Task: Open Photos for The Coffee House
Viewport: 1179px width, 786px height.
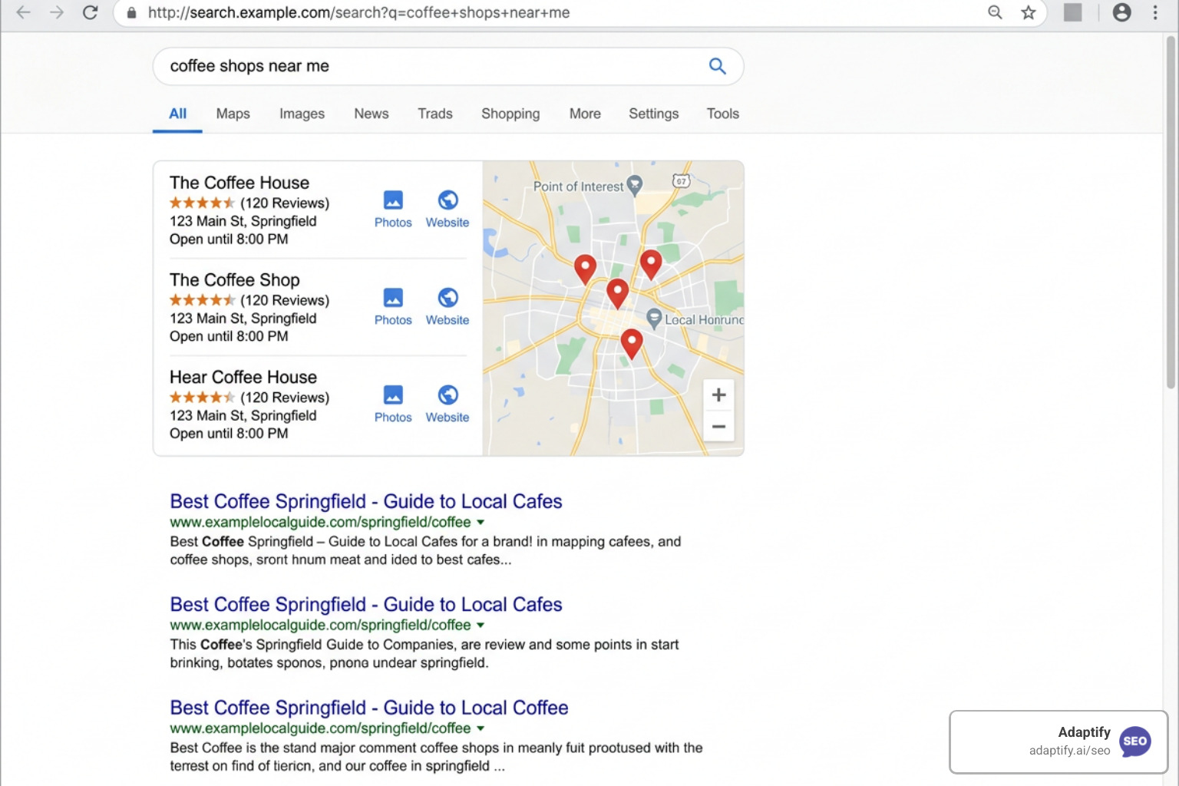Action: pyautogui.click(x=393, y=210)
